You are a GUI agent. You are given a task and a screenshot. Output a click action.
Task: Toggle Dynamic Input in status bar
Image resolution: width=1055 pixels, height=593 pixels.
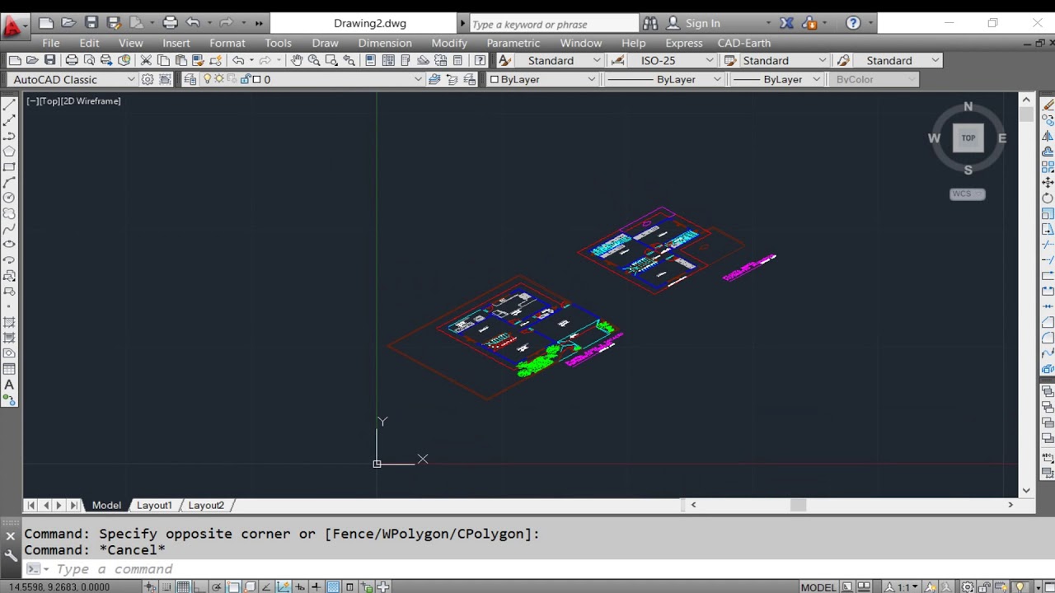coord(300,586)
